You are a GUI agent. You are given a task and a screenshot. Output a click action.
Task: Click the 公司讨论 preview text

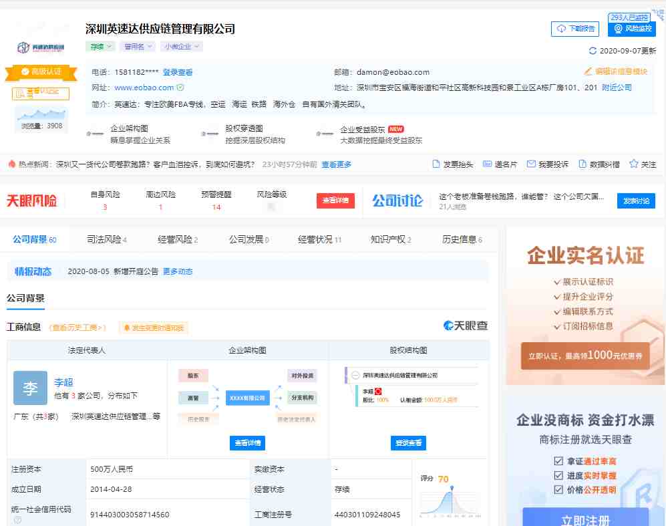tap(522, 196)
